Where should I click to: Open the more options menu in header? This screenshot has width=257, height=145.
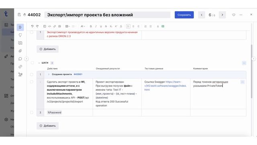click(x=241, y=15)
